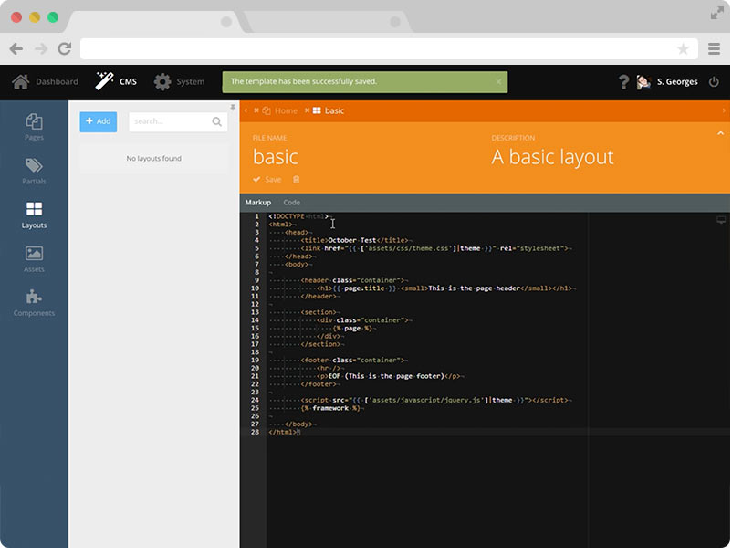
Task: Reload the browser page
Action: (65, 48)
